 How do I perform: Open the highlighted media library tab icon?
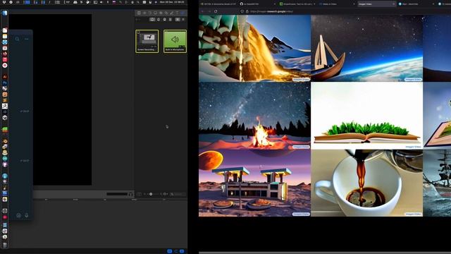click(183, 13)
